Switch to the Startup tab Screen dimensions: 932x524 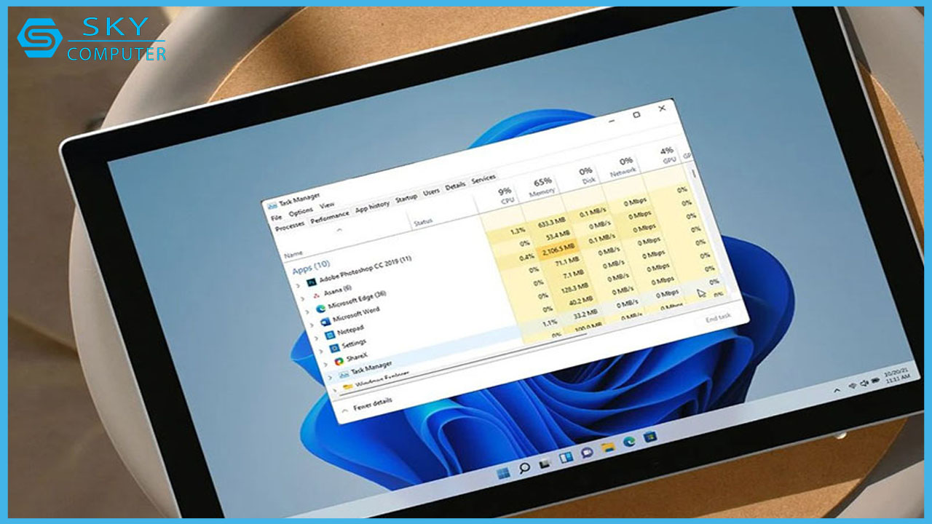(x=406, y=197)
